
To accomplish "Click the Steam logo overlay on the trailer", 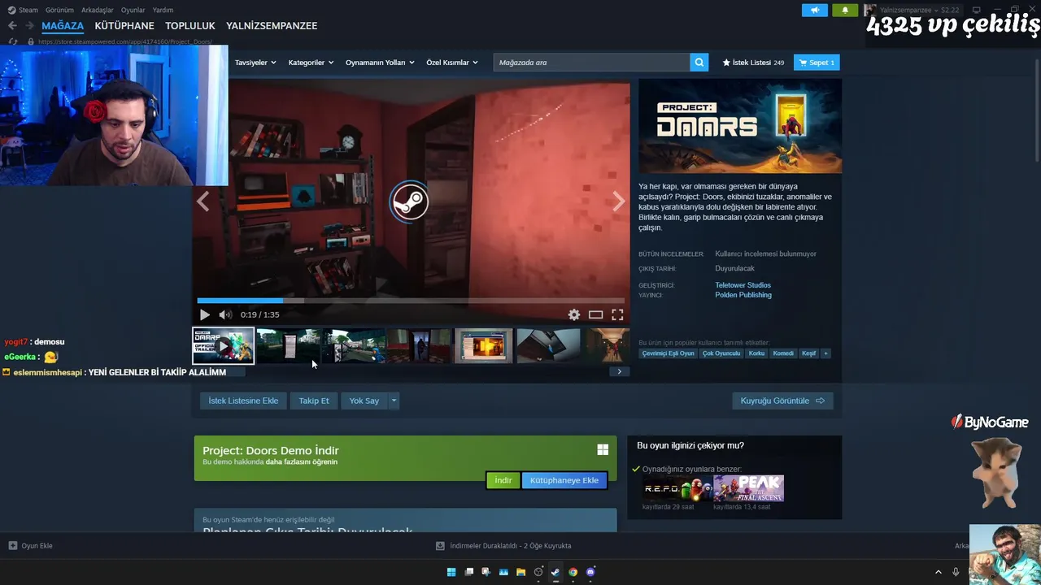I will [409, 201].
